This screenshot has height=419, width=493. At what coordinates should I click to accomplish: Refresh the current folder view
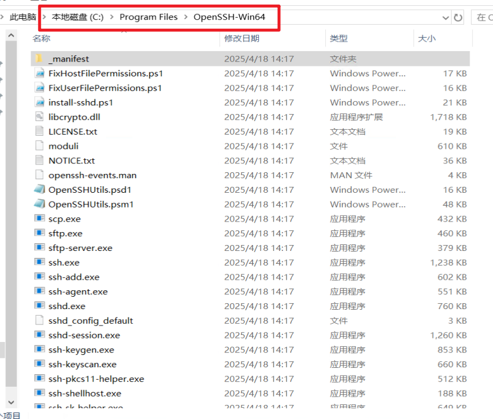coord(458,18)
